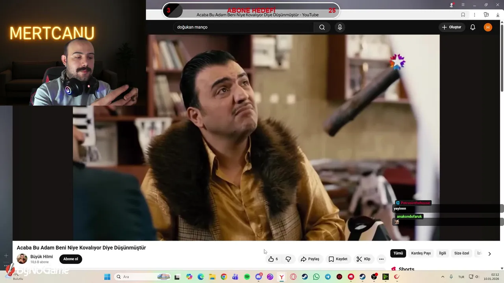The image size is (504, 283).
Task: Open Telegram from the taskbar
Action: click(x=328, y=277)
